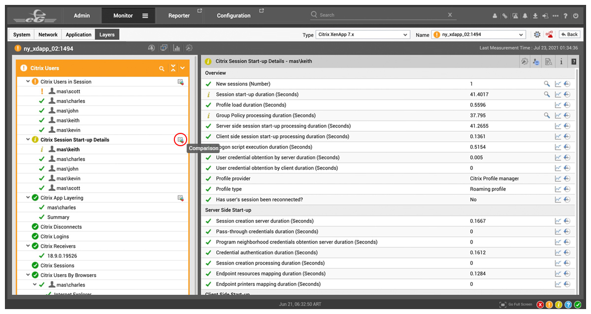Viewport: 591px width, 314px height.
Task: Open the Citrix Disconnects test
Action: click(x=61, y=227)
